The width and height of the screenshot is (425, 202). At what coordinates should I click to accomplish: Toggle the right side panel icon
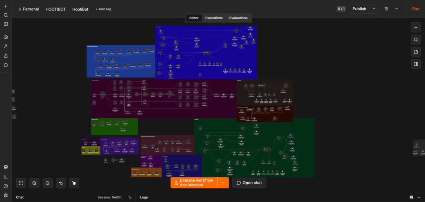[x=416, y=64]
